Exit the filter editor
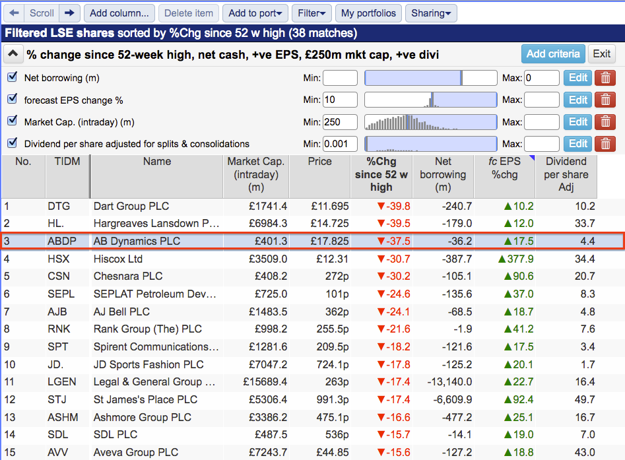The width and height of the screenshot is (625, 460). click(601, 54)
